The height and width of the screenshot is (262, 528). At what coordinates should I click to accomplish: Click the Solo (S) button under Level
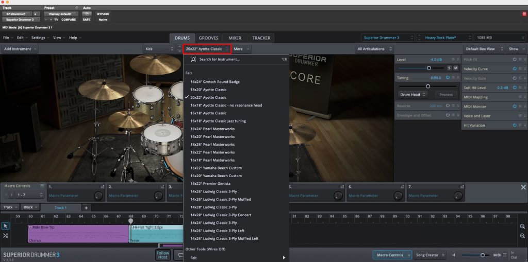coord(449,68)
